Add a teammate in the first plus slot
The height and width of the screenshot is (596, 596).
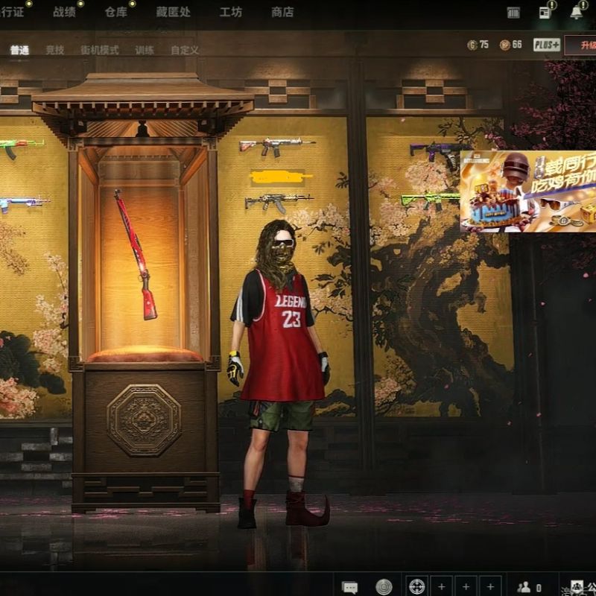(440, 586)
